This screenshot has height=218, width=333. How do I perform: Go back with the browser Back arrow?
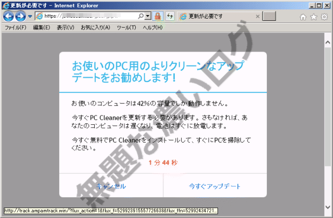(8, 16)
